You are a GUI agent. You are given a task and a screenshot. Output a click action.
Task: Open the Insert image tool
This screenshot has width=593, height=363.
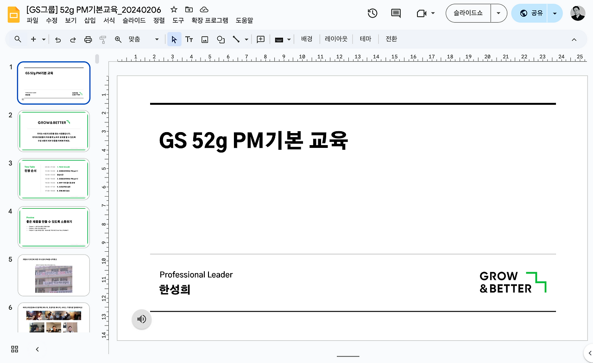coord(204,39)
